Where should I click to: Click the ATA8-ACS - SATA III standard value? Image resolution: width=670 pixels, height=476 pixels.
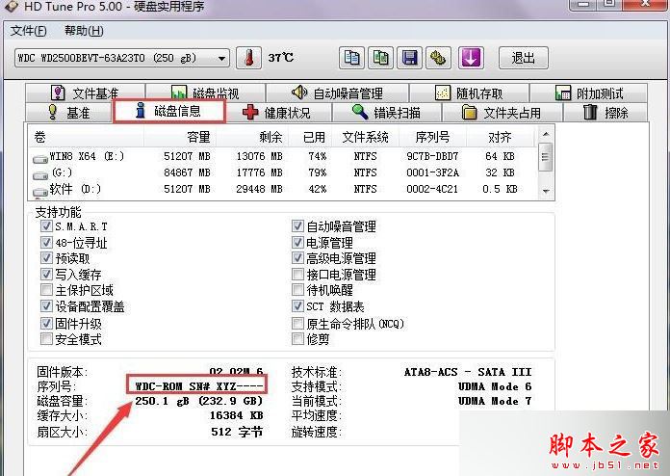[x=468, y=372]
